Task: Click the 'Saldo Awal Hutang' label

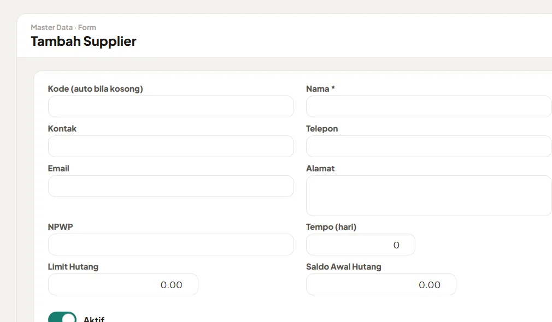Action: pyautogui.click(x=344, y=267)
